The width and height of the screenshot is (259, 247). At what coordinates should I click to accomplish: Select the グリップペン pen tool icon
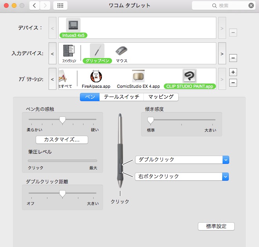tap(97, 51)
